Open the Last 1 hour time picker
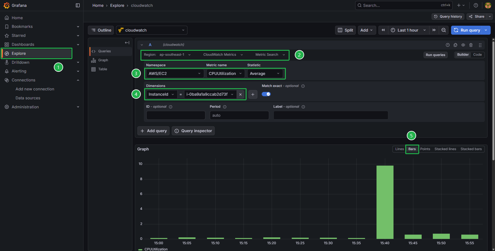Screen dimensions: 495x251 408,30
